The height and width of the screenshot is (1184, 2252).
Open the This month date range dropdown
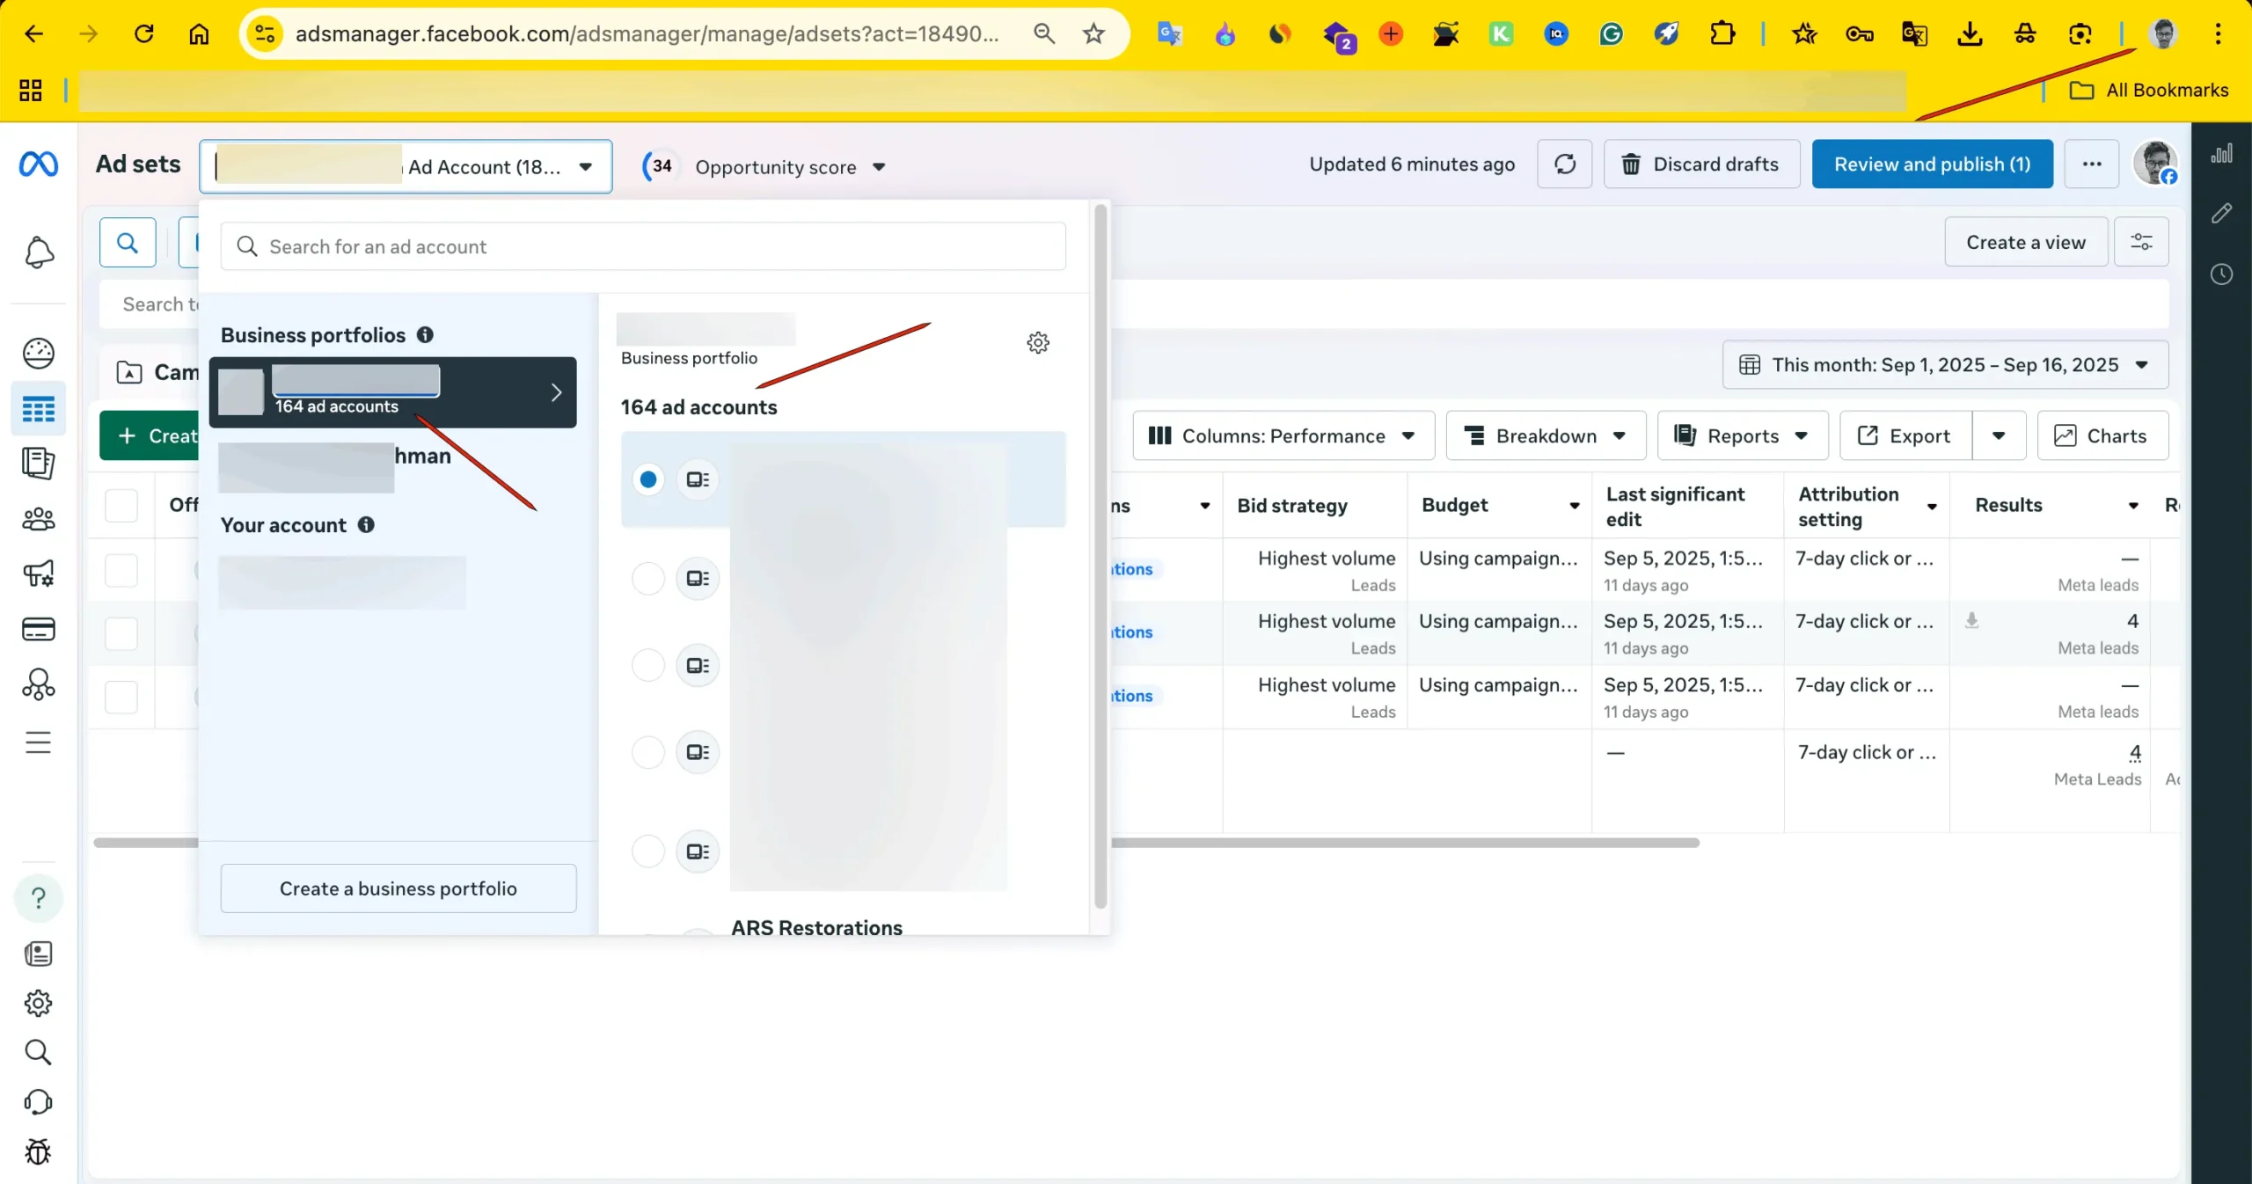coord(1942,364)
